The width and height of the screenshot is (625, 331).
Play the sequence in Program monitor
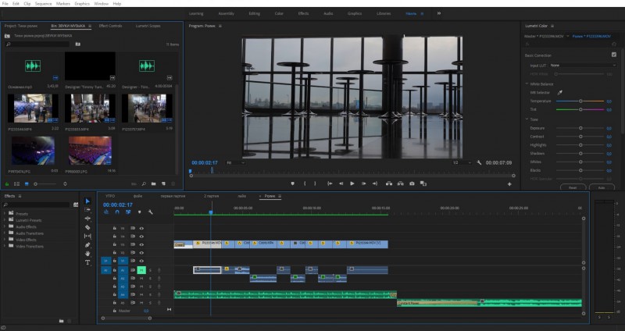click(x=352, y=183)
